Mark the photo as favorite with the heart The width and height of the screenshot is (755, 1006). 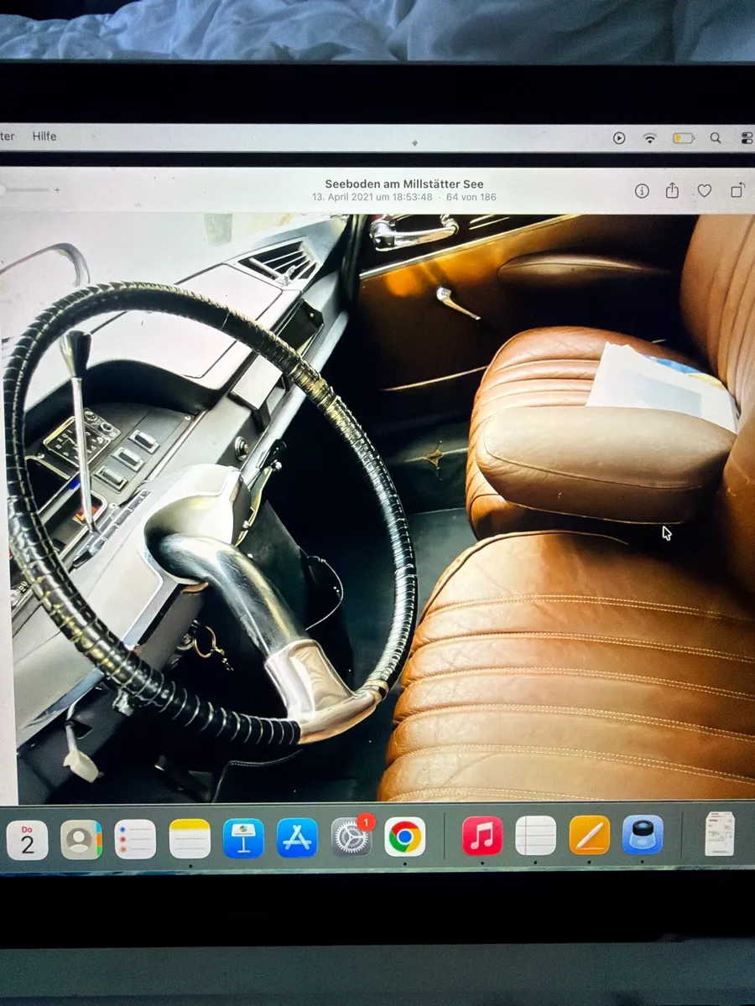(705, 191)
